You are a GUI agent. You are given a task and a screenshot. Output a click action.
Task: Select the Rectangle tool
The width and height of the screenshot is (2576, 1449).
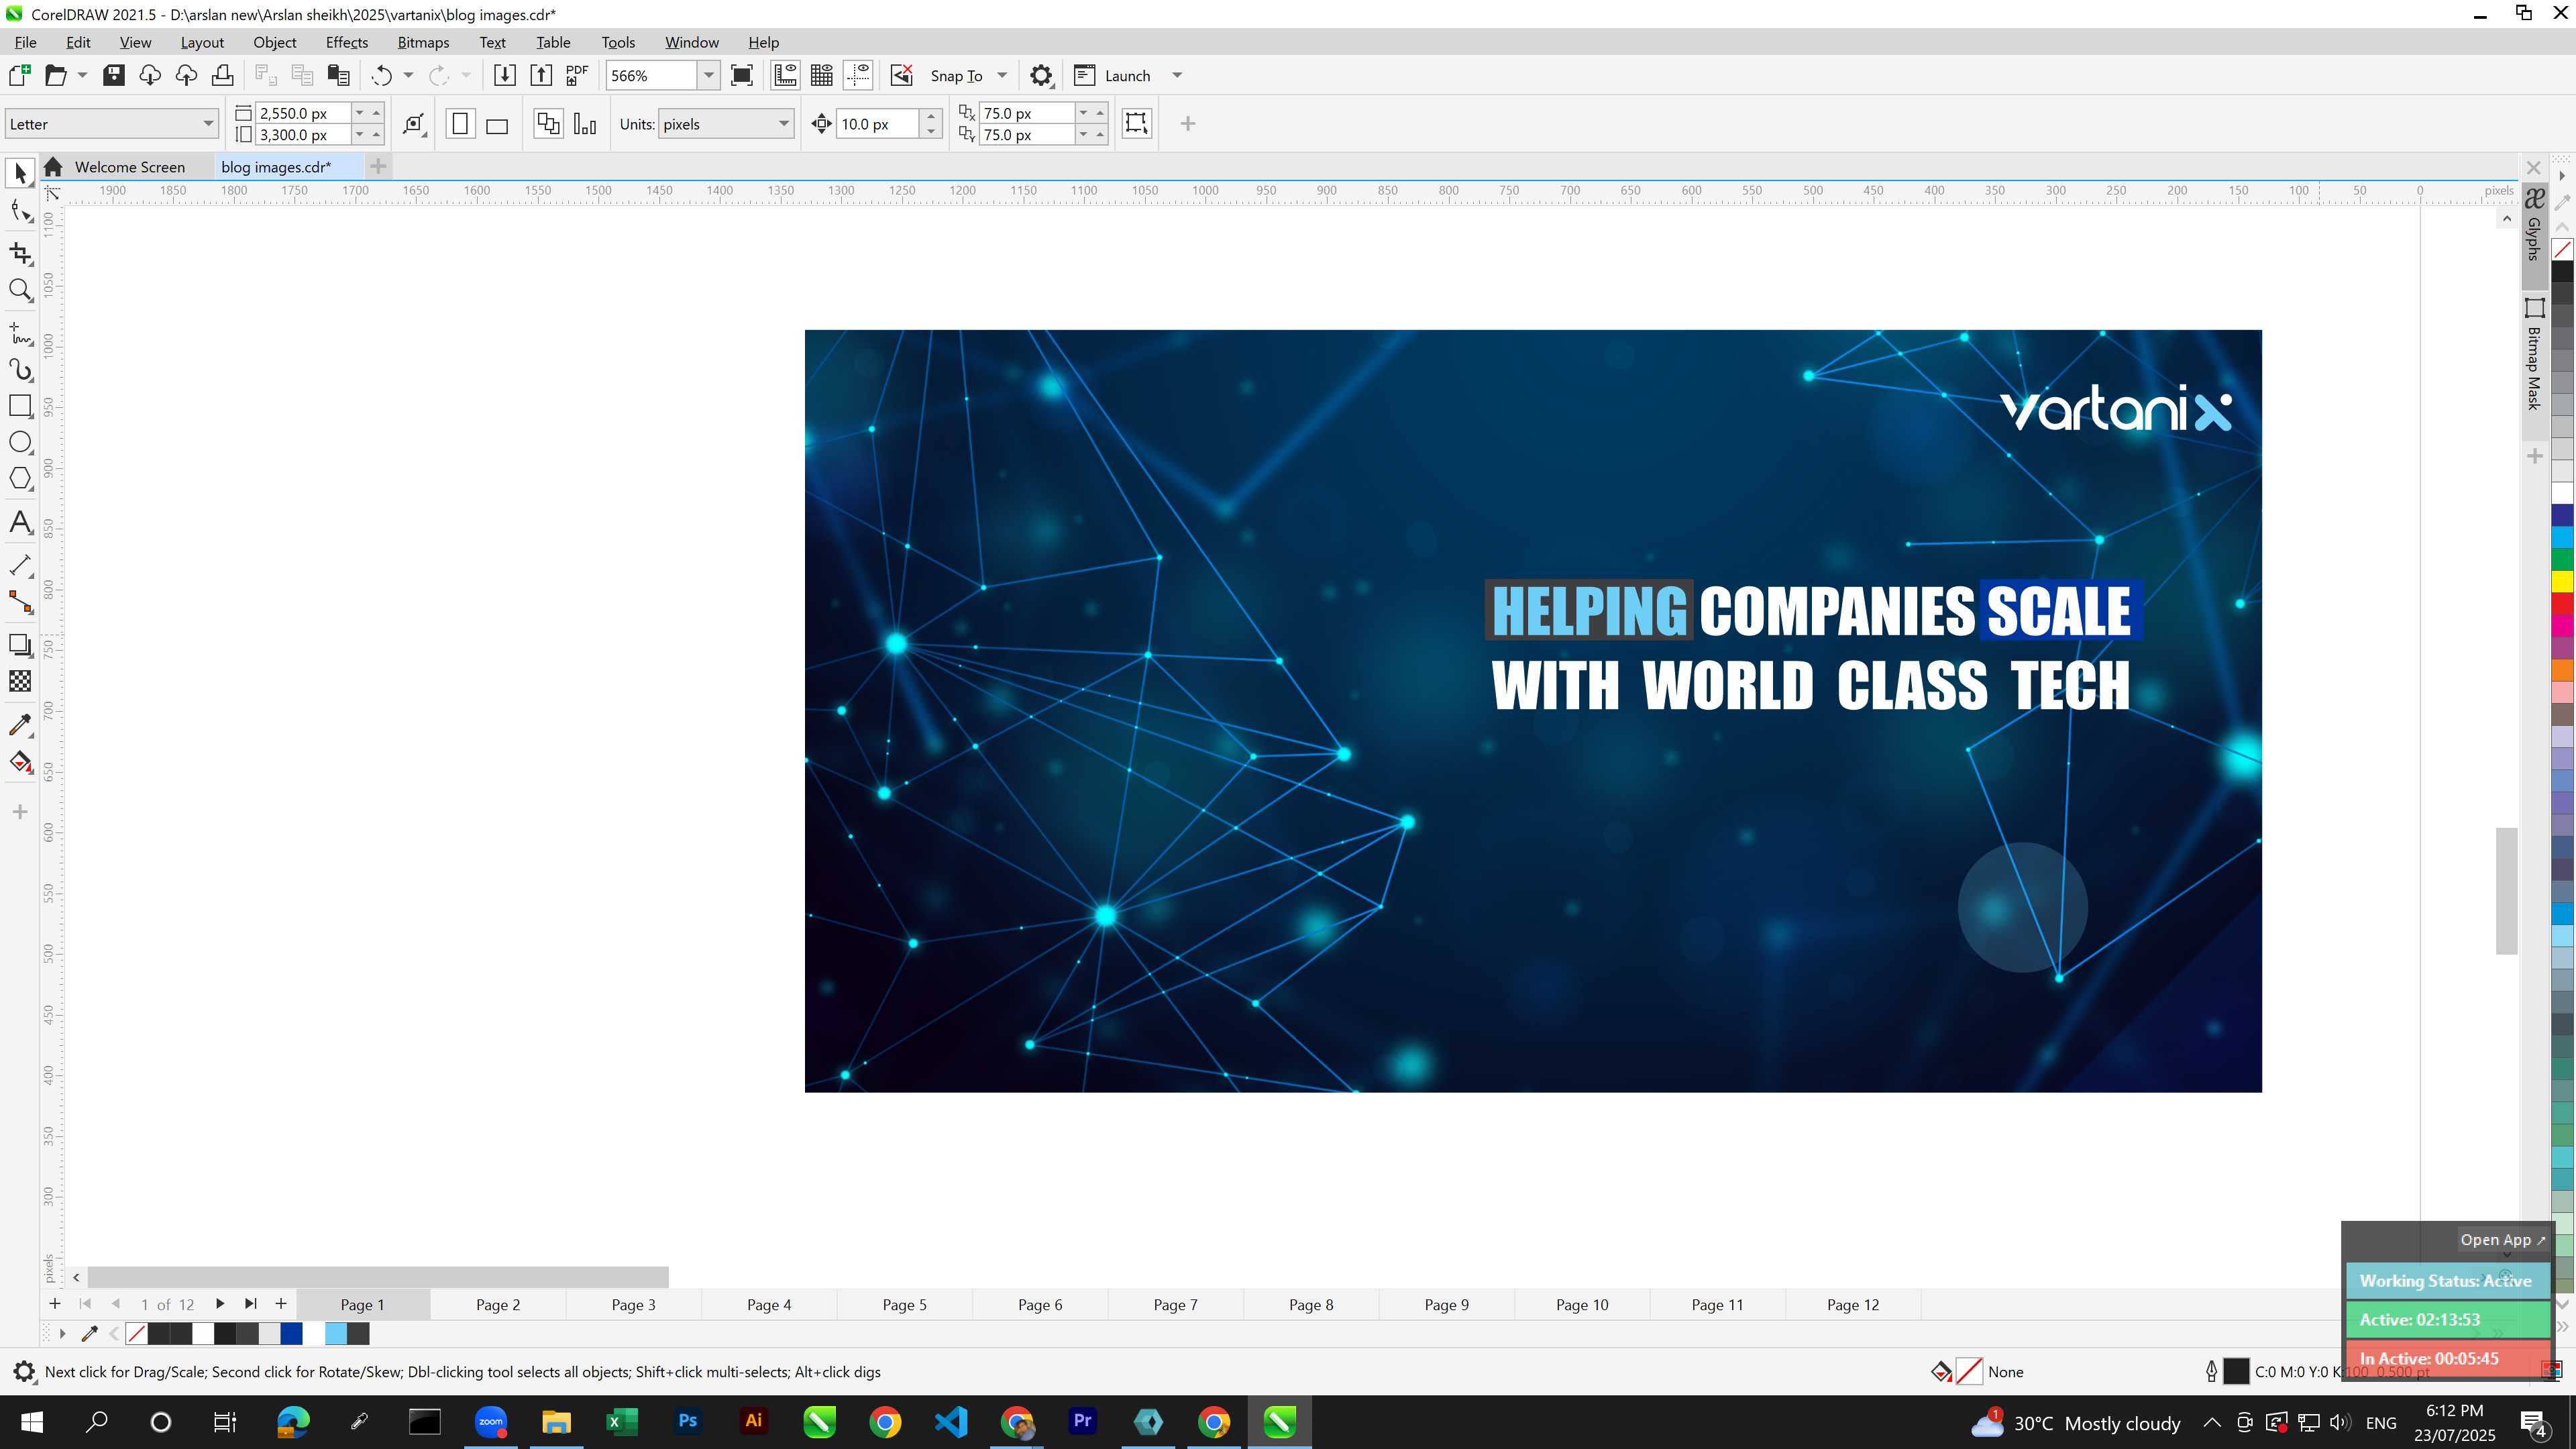pos(20,405)
